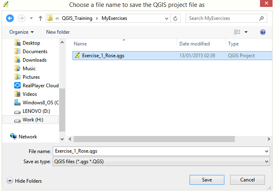Click the 13/01/2015 02:39 date cell
Viewport: 275px width, 192px height.
(197, 56)
